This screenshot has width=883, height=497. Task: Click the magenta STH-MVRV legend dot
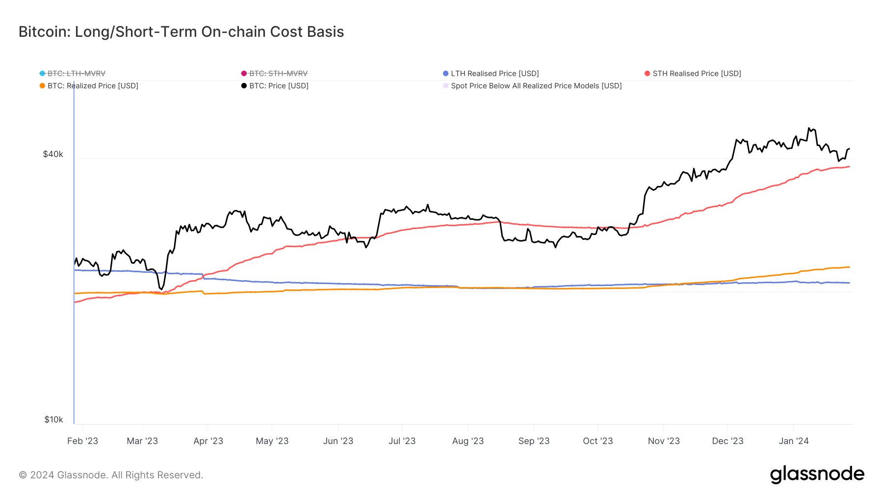point(244,74)
